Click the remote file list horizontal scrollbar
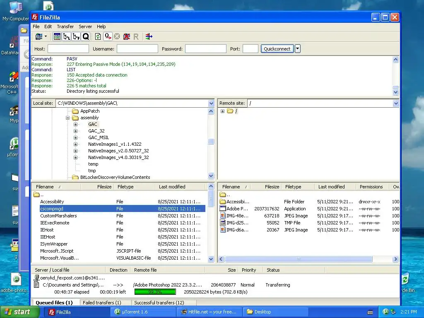 [x=299, y=259]
